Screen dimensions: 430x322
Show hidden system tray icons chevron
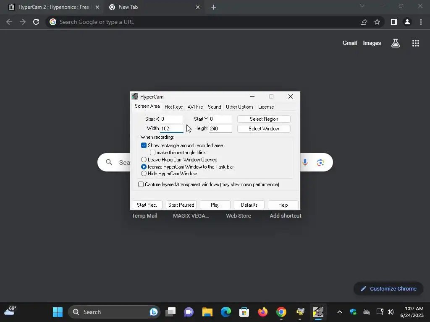point(339,312)
